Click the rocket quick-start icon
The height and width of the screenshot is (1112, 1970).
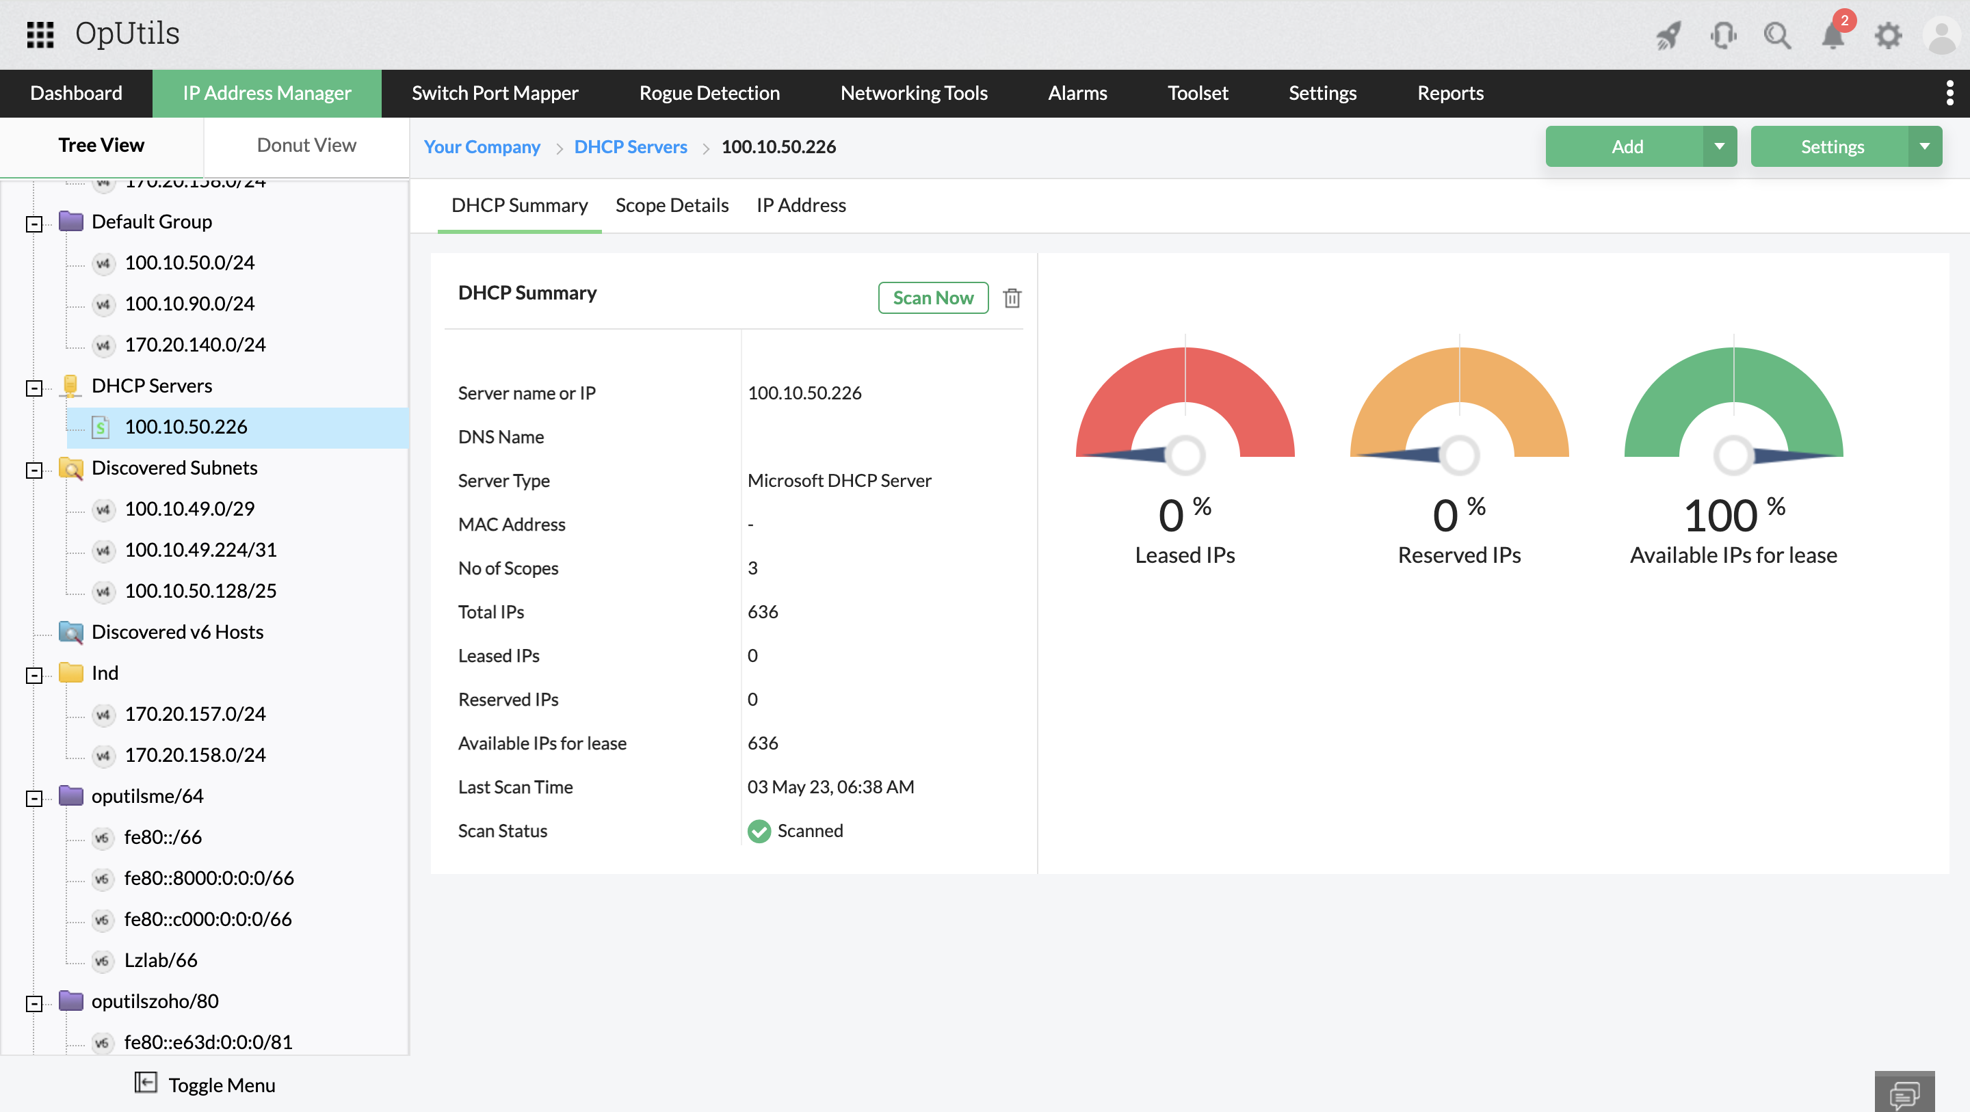(1668, 35)
